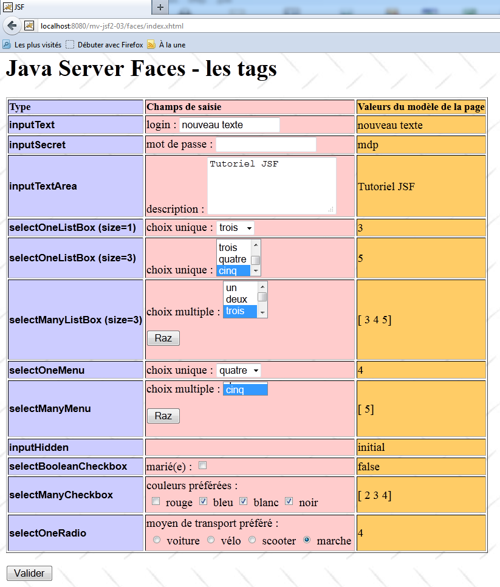Switch to the JSF browser tab
The width and height of the screenshot is (500, 587).
point(73,7)
